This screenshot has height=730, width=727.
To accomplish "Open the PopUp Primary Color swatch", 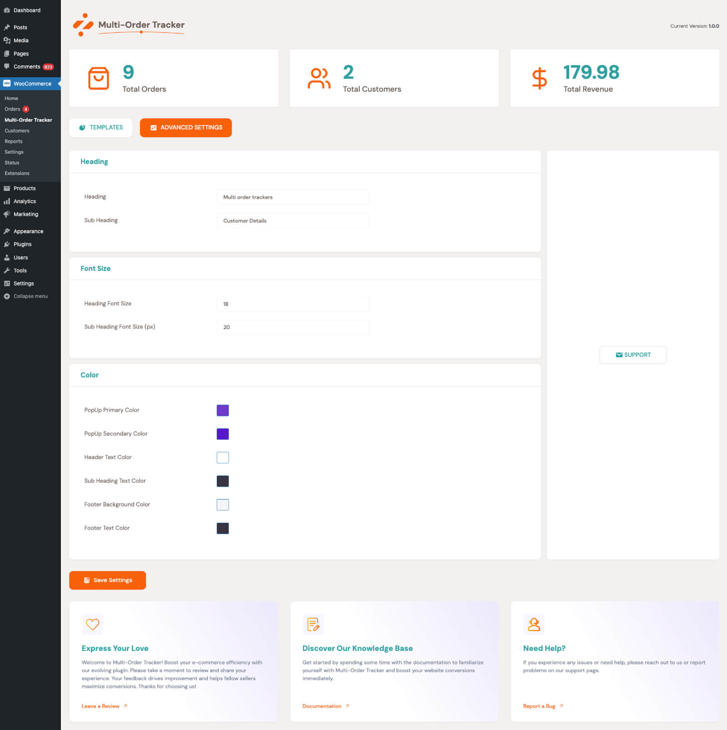I will pyautogui.click(x=223, y=410).
